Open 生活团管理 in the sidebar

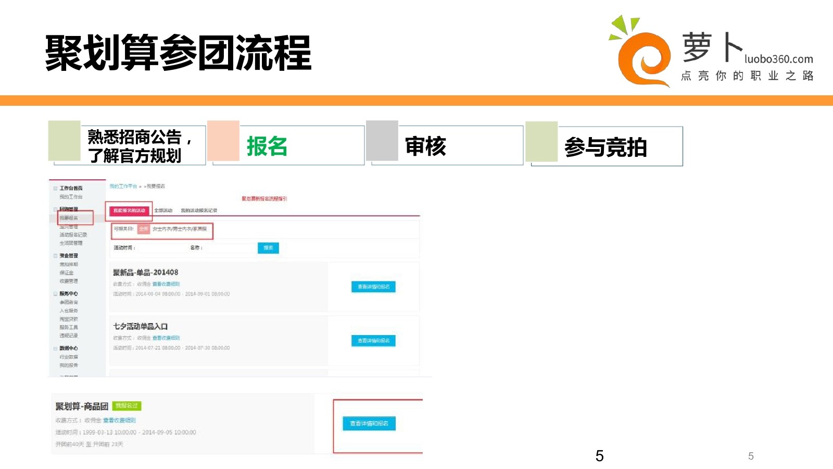[71, 243]
